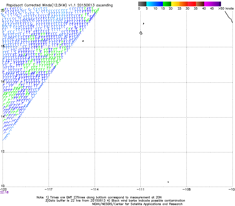Click the -114 longitude axis label
Image resolution: width=235 pixels, height=206 pixels.
click(x=95, y=190)
